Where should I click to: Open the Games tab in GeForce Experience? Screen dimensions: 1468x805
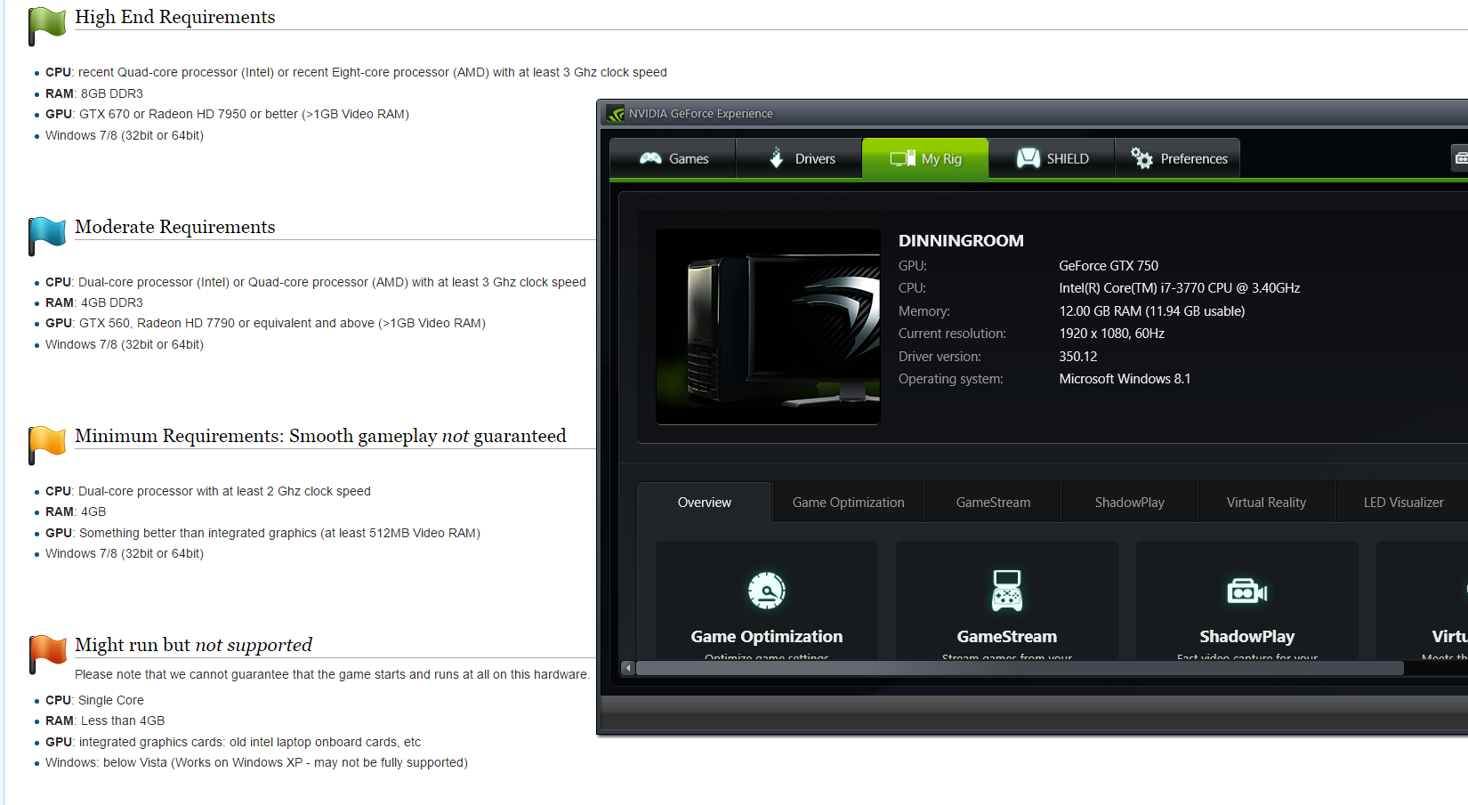[x=674, y=158]
